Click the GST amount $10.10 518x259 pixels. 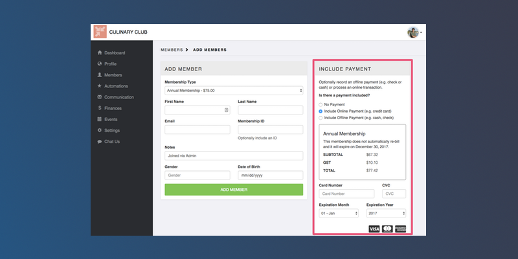click(x=372, y=163)
